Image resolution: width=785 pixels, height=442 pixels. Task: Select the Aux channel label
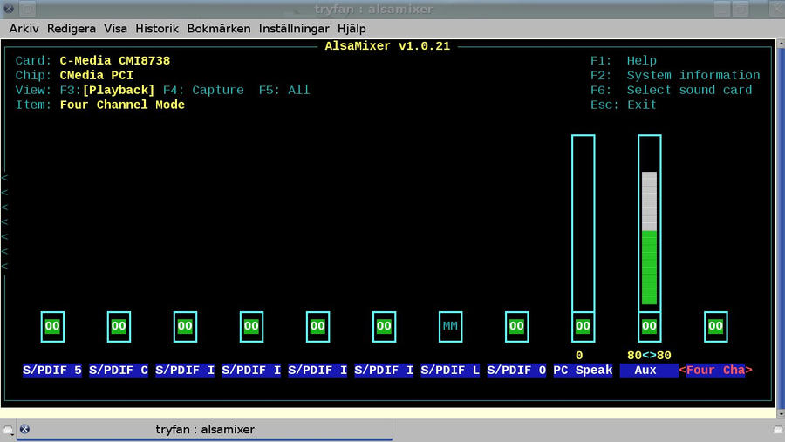point(649,371)
